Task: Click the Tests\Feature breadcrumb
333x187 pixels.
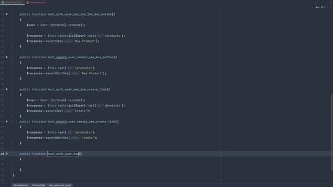Action: pos(21,185)
